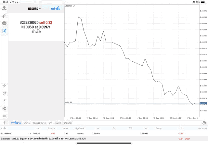The image size is (208, 145).
Task: Open the objects shapes icon
Action: click(x=5, y=108)
